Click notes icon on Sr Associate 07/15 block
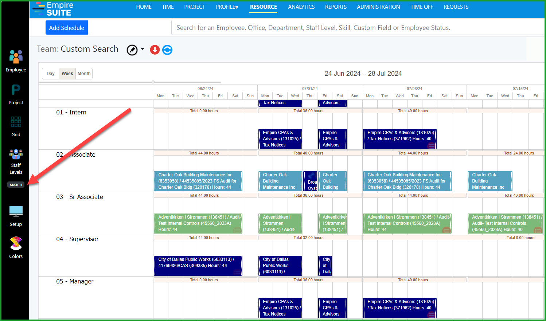This screenshot has height=321, width=546. coord(538,230)
